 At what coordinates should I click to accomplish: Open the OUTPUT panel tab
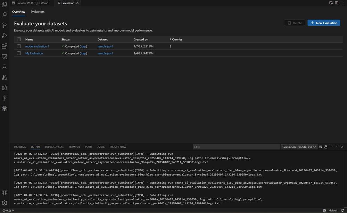click(35, 147)
